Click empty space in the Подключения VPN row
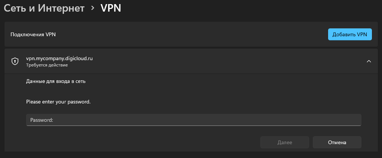Viewport: 382px width, 158px height. point(187,34)
